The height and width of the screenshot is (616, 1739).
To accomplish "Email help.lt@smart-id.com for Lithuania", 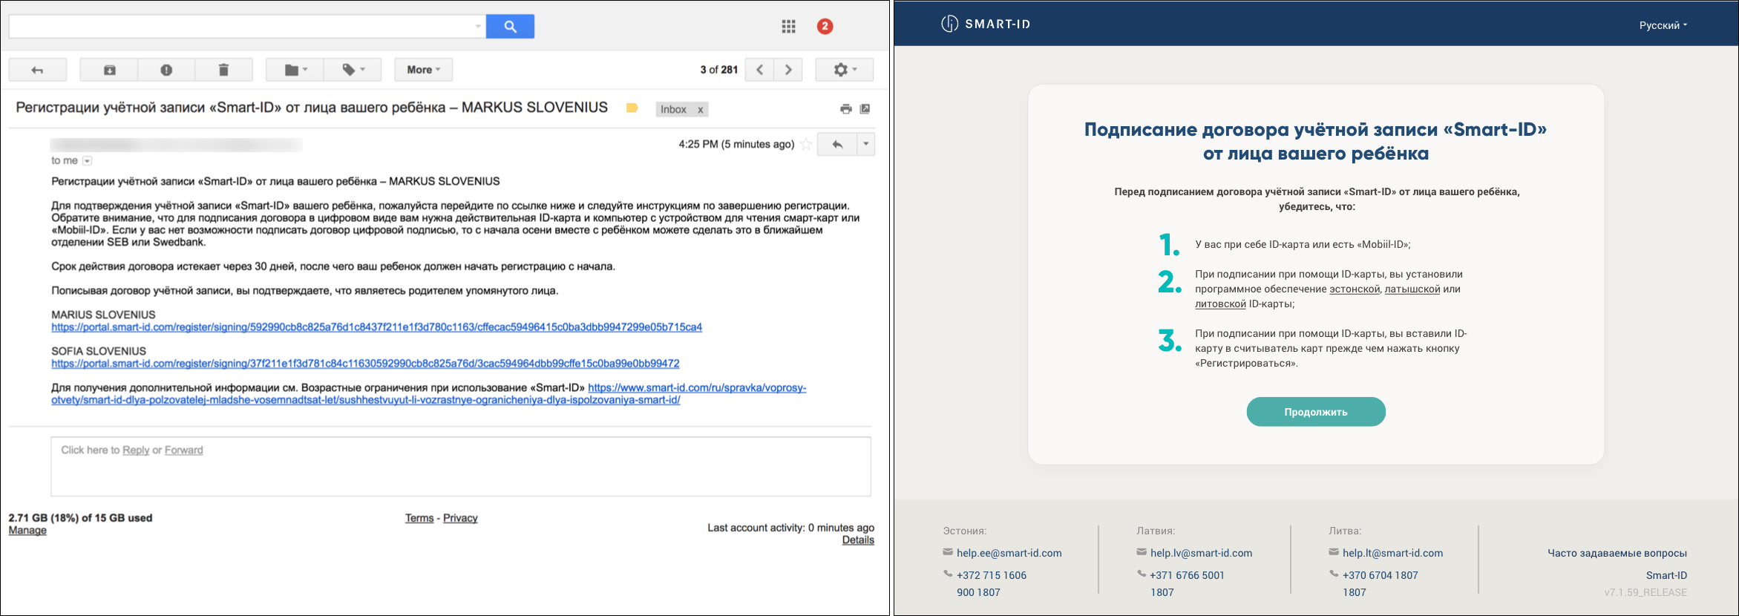I will (x=1392, y=553).
